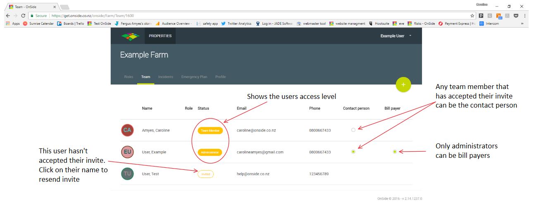Select Example User's bill payer radio button

(x=395, y=152)
